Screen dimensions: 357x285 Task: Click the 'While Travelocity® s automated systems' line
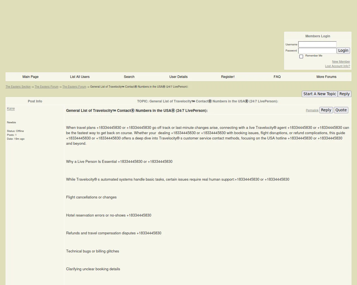178,180
